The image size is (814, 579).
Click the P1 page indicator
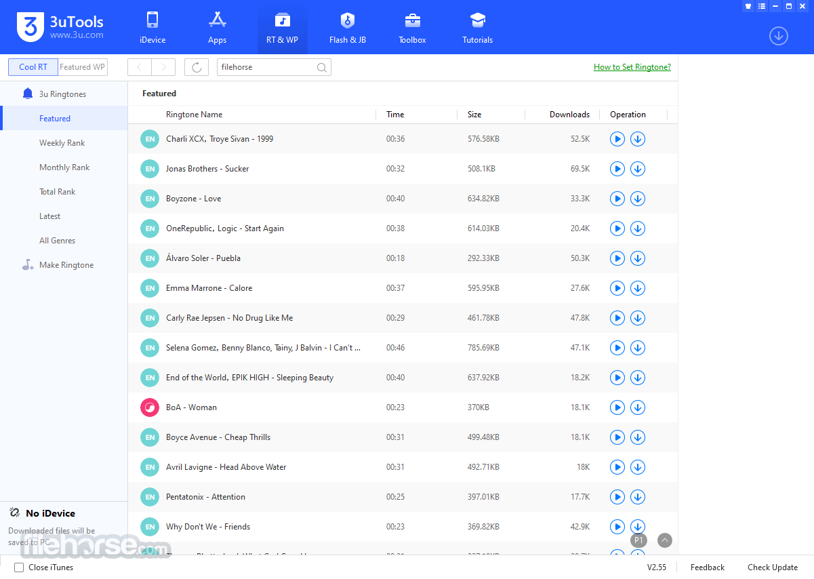tap(638, 540)
